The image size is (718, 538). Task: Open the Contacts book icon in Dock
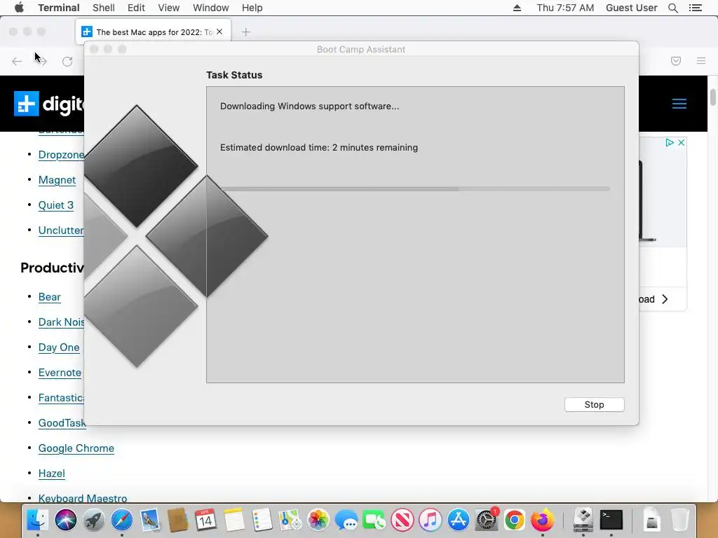[177, 520]
